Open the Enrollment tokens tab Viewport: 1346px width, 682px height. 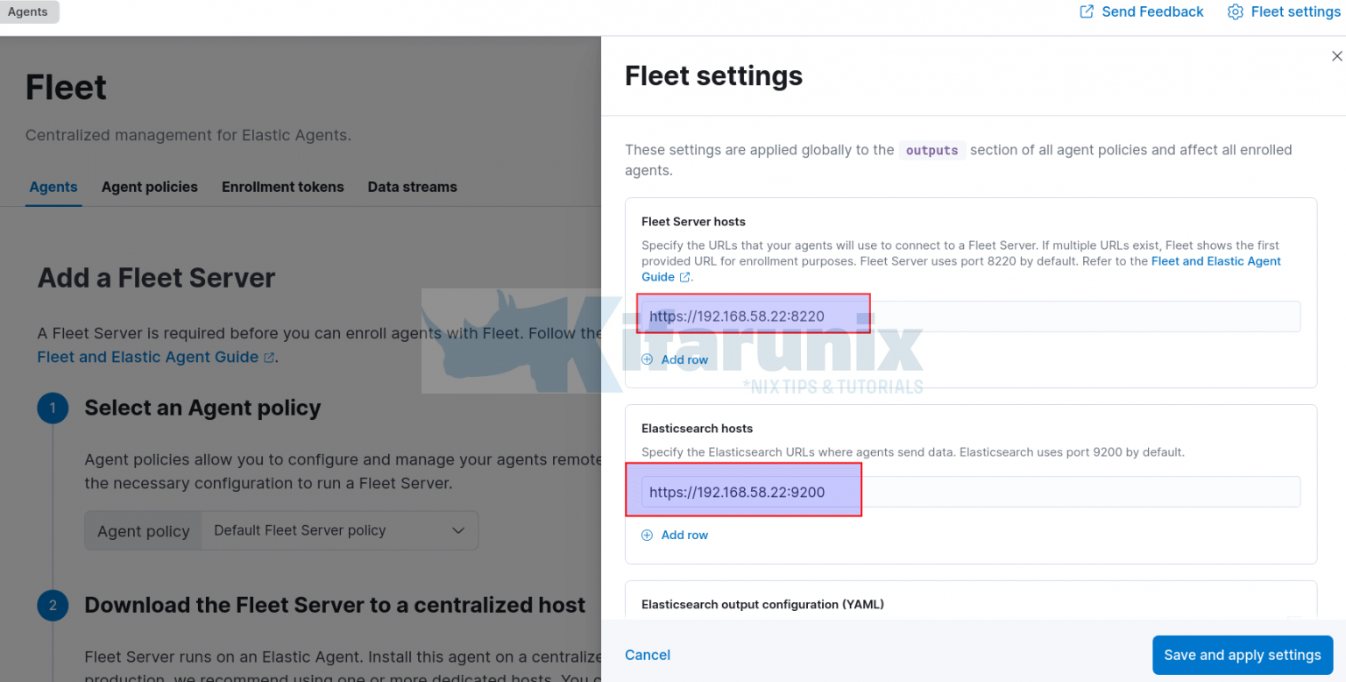(282, 187)
